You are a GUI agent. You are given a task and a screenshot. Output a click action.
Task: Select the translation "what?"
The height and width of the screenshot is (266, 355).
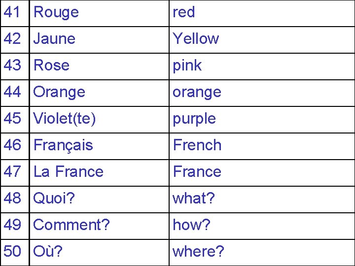tap(194, 199)
